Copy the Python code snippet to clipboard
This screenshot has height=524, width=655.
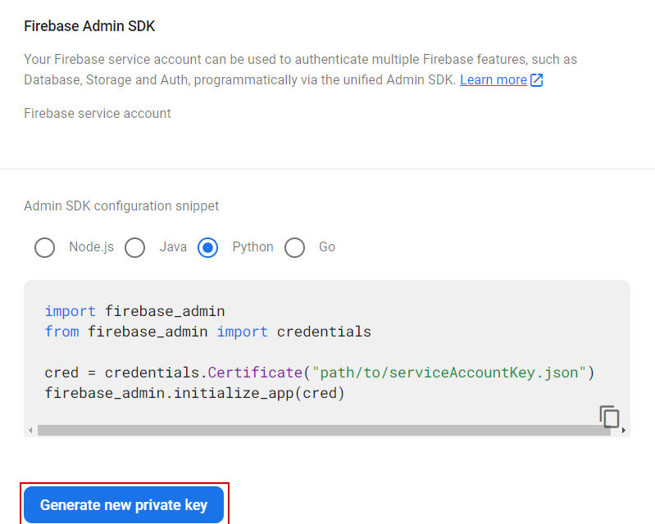[x=609, y=416]
